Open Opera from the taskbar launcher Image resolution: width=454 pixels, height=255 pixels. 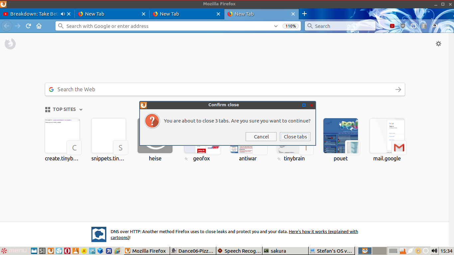click(x=67, y=251)
